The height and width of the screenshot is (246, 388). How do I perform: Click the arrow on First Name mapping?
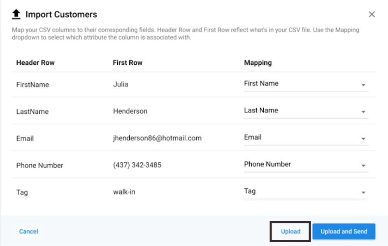pyautogui.click(x=363, y=85)
